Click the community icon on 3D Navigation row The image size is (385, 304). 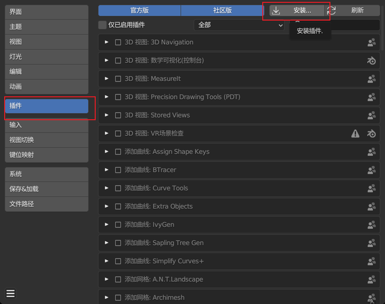[x=371, y=43]
